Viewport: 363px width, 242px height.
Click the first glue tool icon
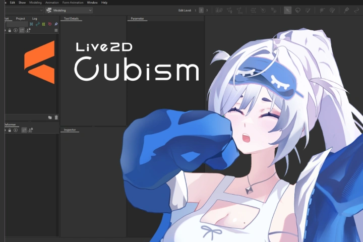[322, 10]
